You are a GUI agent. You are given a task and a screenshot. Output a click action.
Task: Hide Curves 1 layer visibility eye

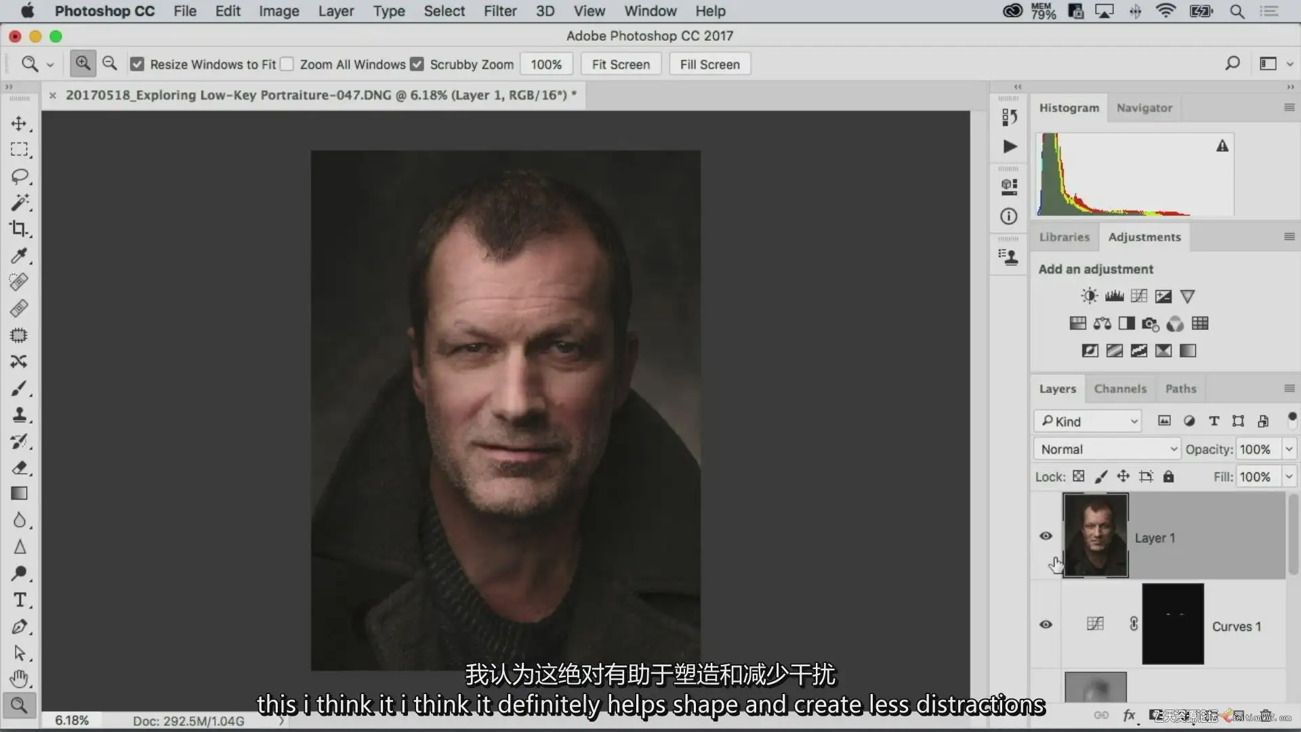(1046, 624)
